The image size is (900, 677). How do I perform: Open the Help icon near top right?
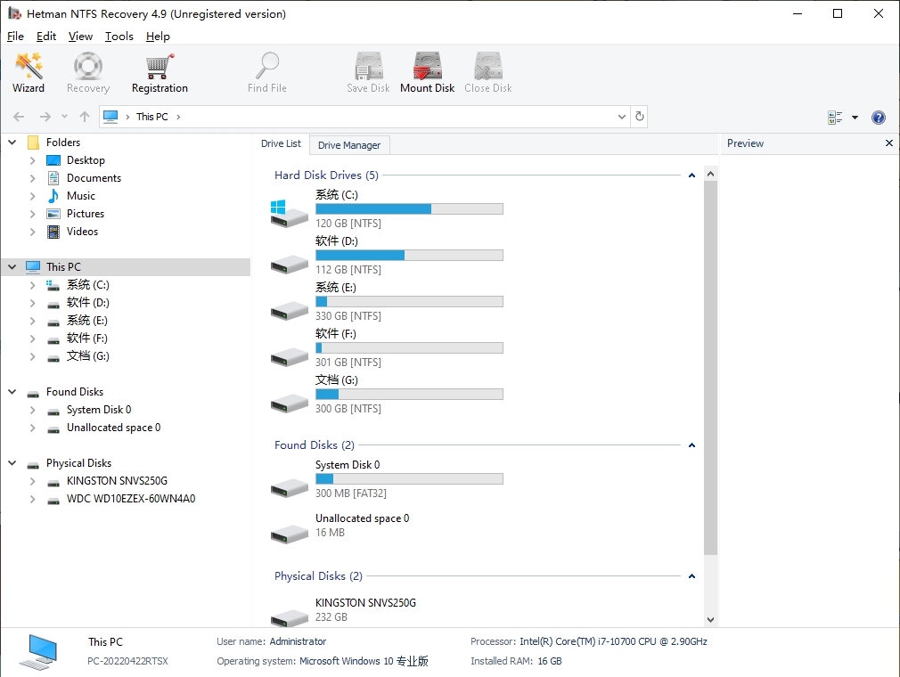coord(878,116)
